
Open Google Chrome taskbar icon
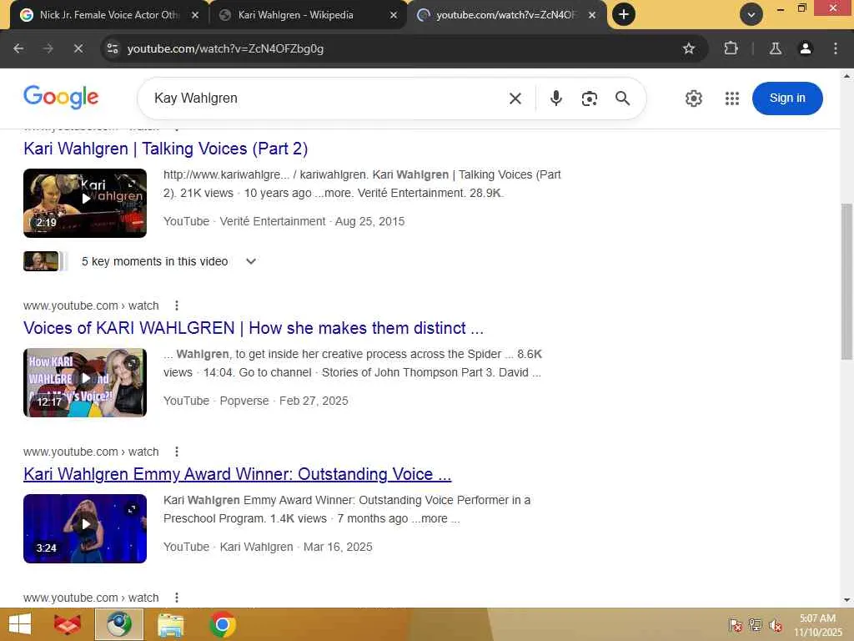point(222,624)
